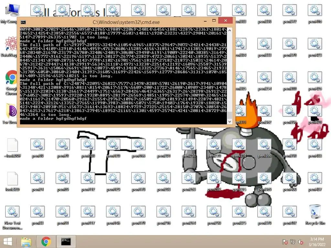
Task: Select the peni362 file icon
Action: point(264,115)
